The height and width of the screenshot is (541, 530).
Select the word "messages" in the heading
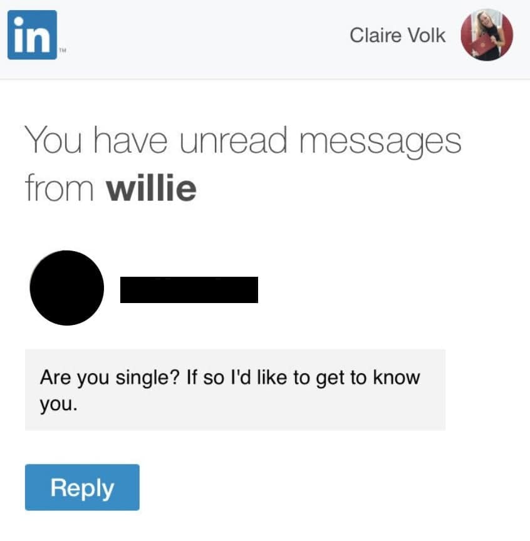[380, 142]
